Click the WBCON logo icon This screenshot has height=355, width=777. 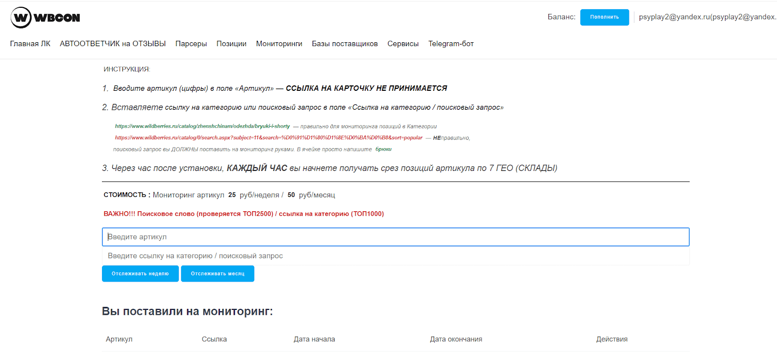(21, 18)
